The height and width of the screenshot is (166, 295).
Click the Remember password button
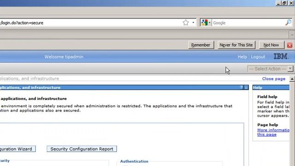pos(201,45)
